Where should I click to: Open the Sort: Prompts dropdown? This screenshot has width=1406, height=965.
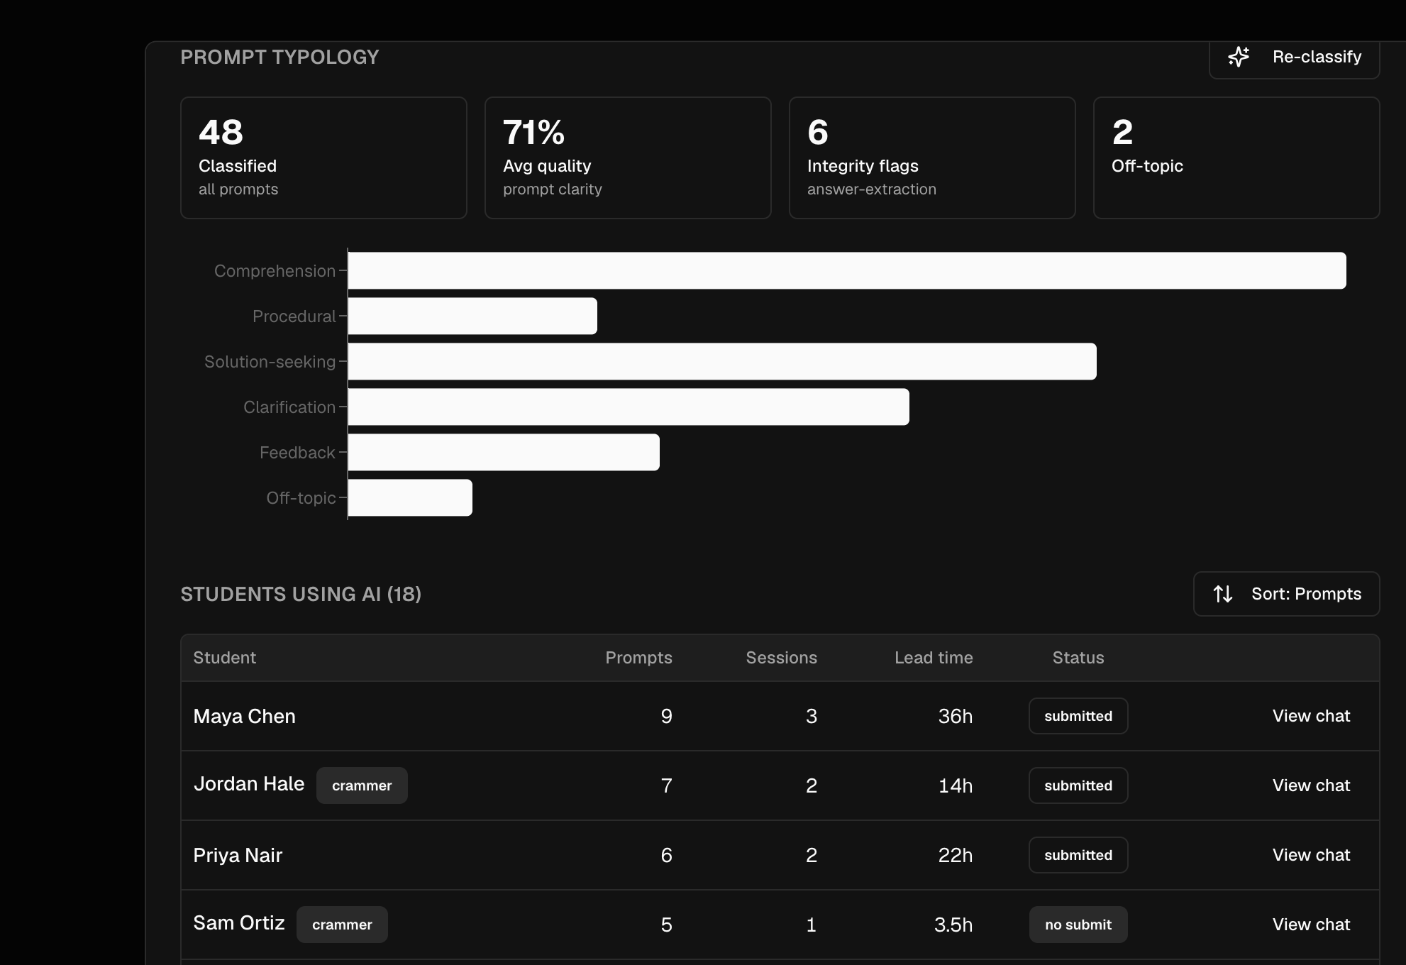(x=1286, y=594)
